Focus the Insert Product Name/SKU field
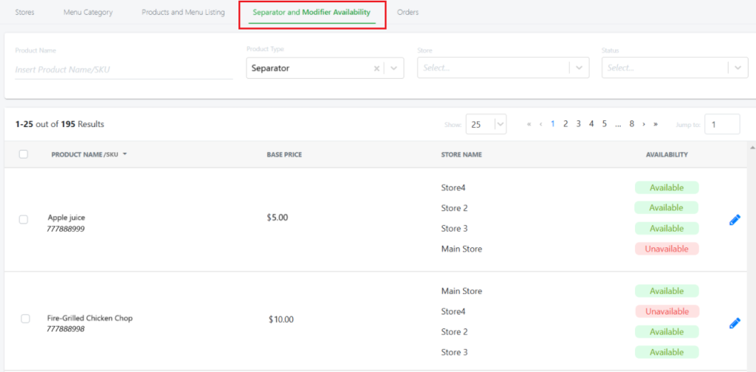 (123, 69)
